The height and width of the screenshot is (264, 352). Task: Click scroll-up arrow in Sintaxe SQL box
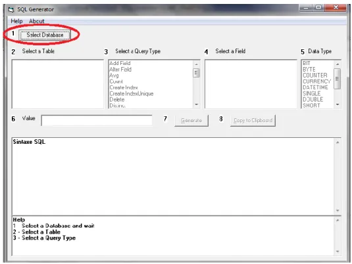(338, 143)
